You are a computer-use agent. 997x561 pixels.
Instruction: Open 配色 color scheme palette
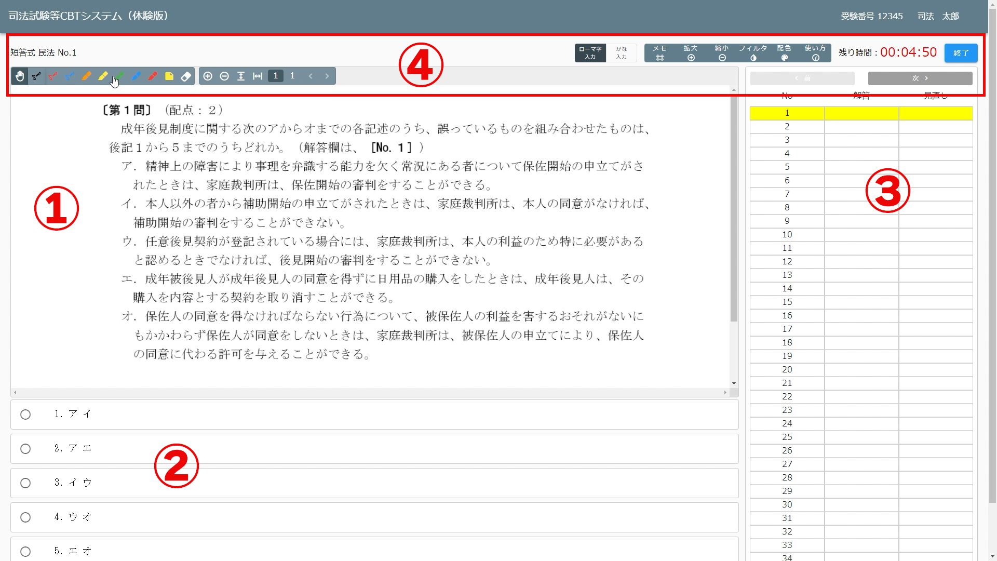click(784, 53)
